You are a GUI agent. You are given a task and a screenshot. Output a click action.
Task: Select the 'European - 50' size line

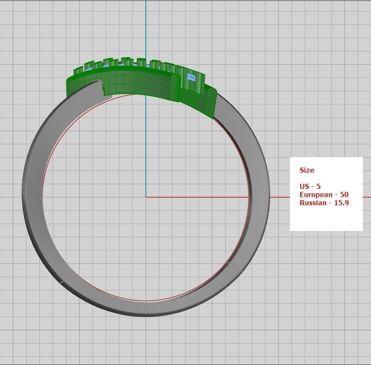click(324, 195)
